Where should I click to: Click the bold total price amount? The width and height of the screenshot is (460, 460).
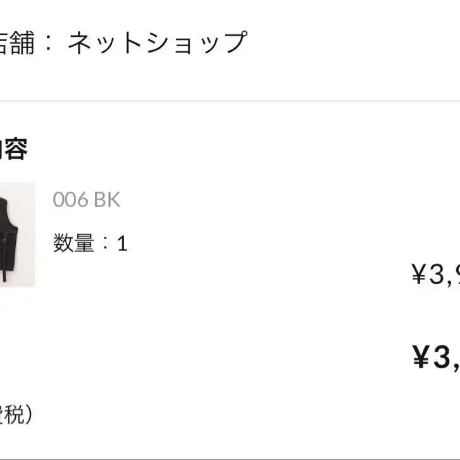click(x=437, y=357)
